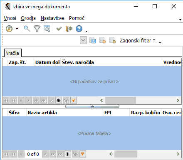Expand the main toolbar overflow arrow

click(x=86, y=31)
